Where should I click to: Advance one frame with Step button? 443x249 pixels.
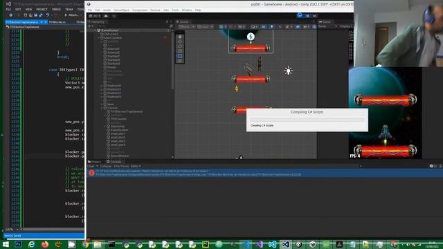tap(315, 16)
